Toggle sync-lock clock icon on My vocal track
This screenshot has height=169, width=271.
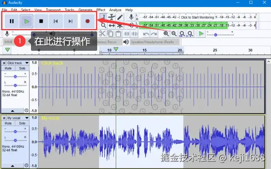pos(26,165)
